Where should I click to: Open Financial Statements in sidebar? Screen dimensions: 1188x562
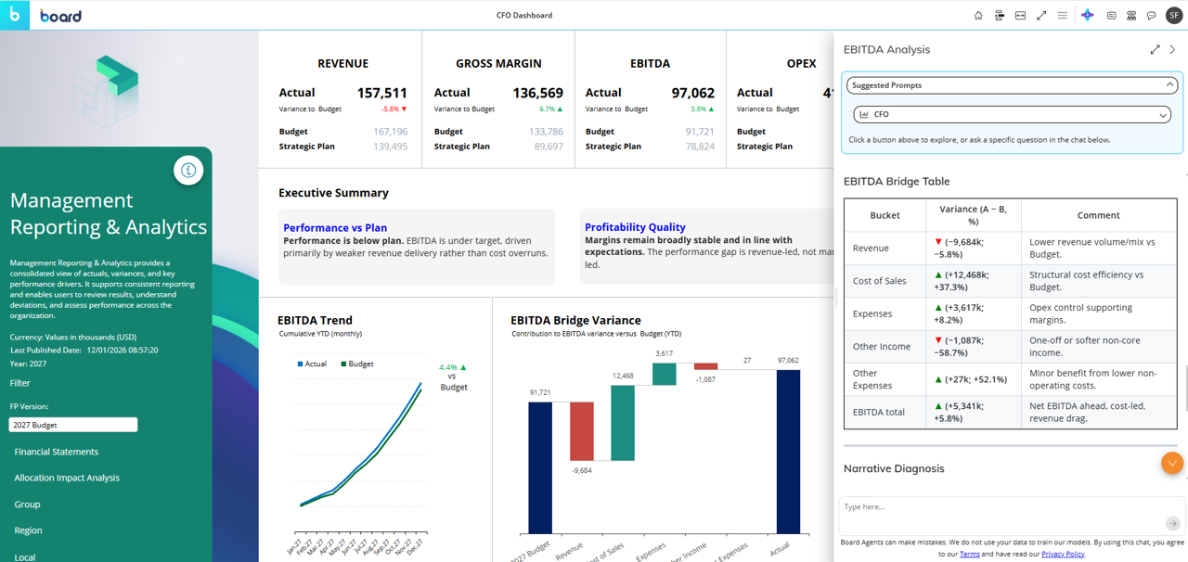[57, 452]
